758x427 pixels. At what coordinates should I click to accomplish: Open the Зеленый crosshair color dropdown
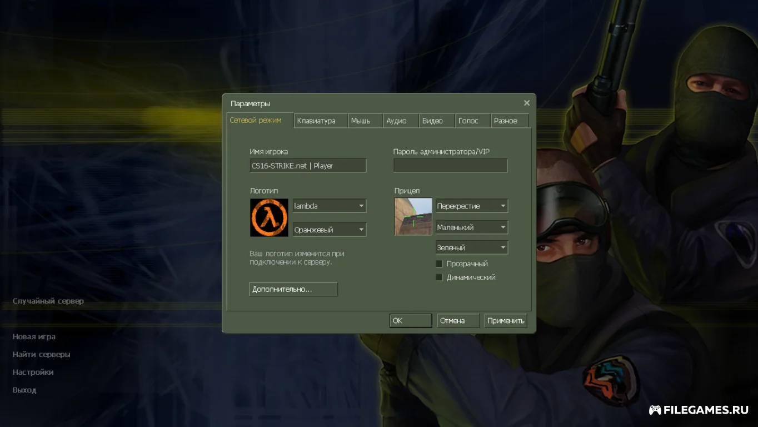pos(472,247)
